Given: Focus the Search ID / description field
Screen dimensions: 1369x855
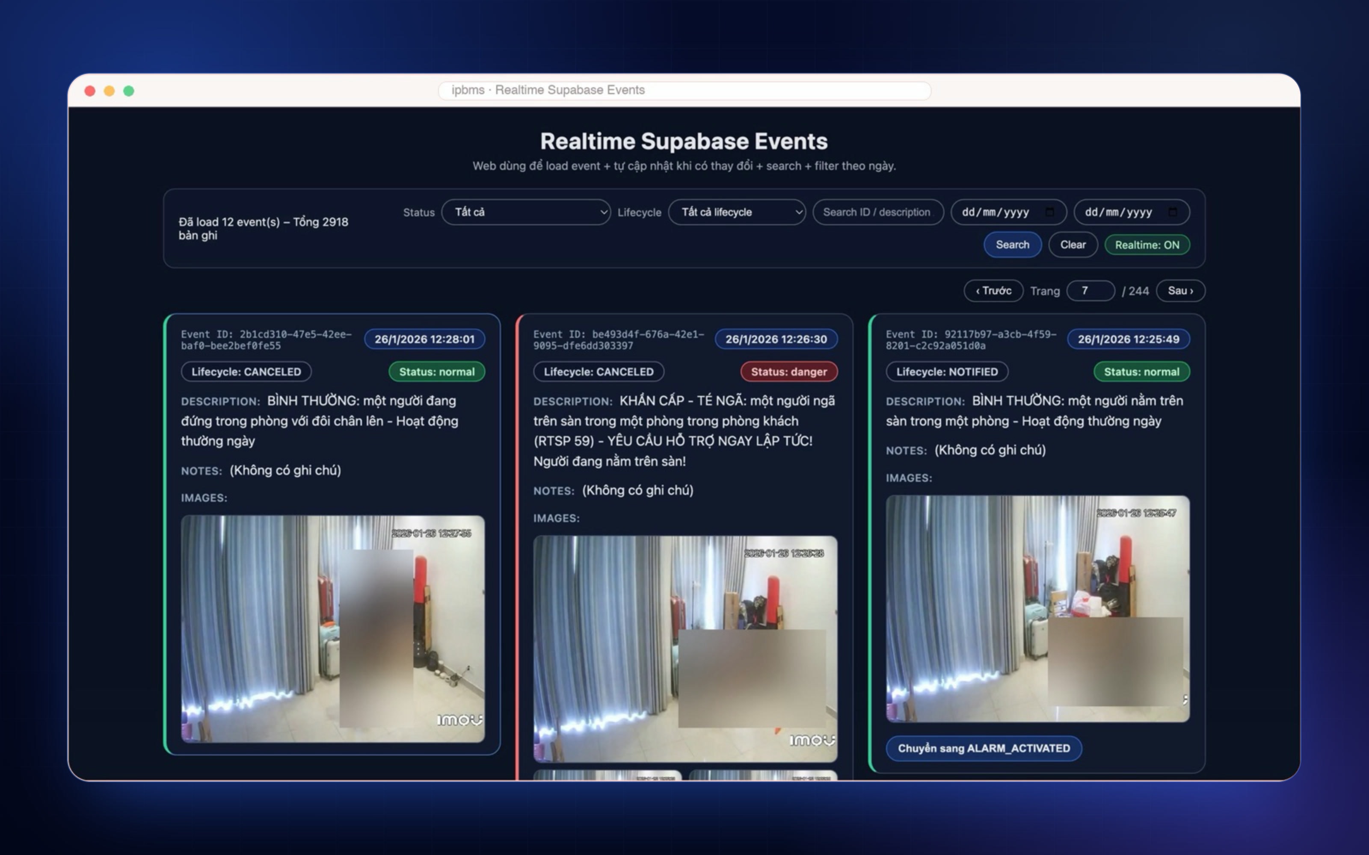Looking at the screenshot, I should pyautogui.click(x=878, y=212).
